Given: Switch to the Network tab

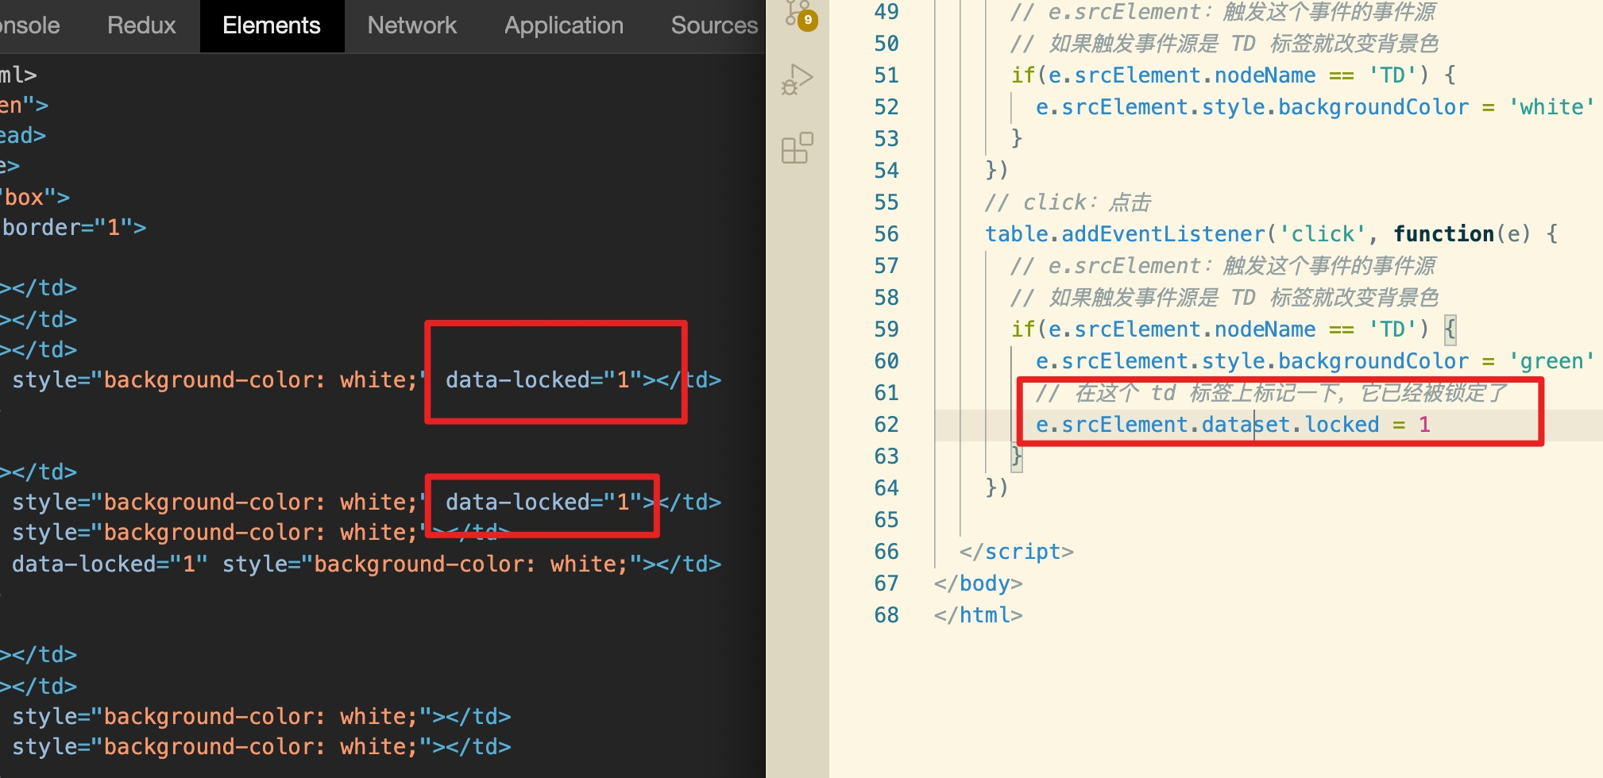Looking at the screenshot, I should point(412,25).
